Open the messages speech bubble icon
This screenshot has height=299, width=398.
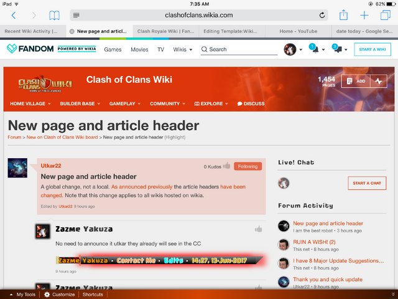pyautogui.click(x=337, y=49)
